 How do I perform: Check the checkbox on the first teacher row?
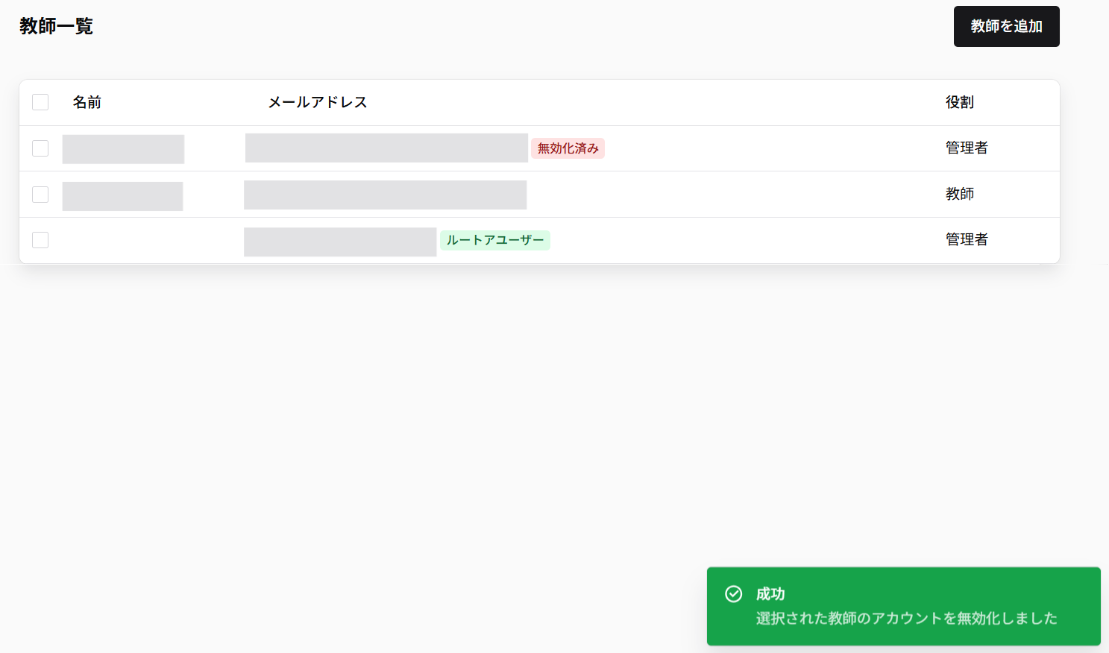click(40, 148)
